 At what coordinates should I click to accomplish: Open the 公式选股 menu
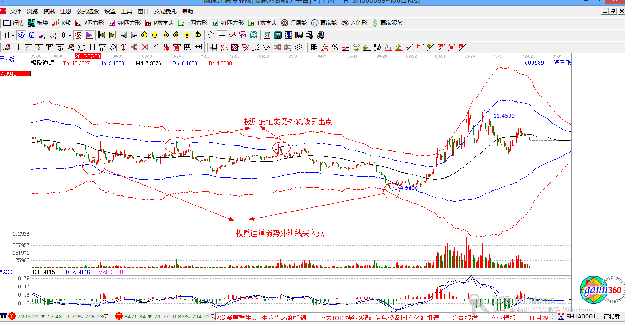click(87, 11)
